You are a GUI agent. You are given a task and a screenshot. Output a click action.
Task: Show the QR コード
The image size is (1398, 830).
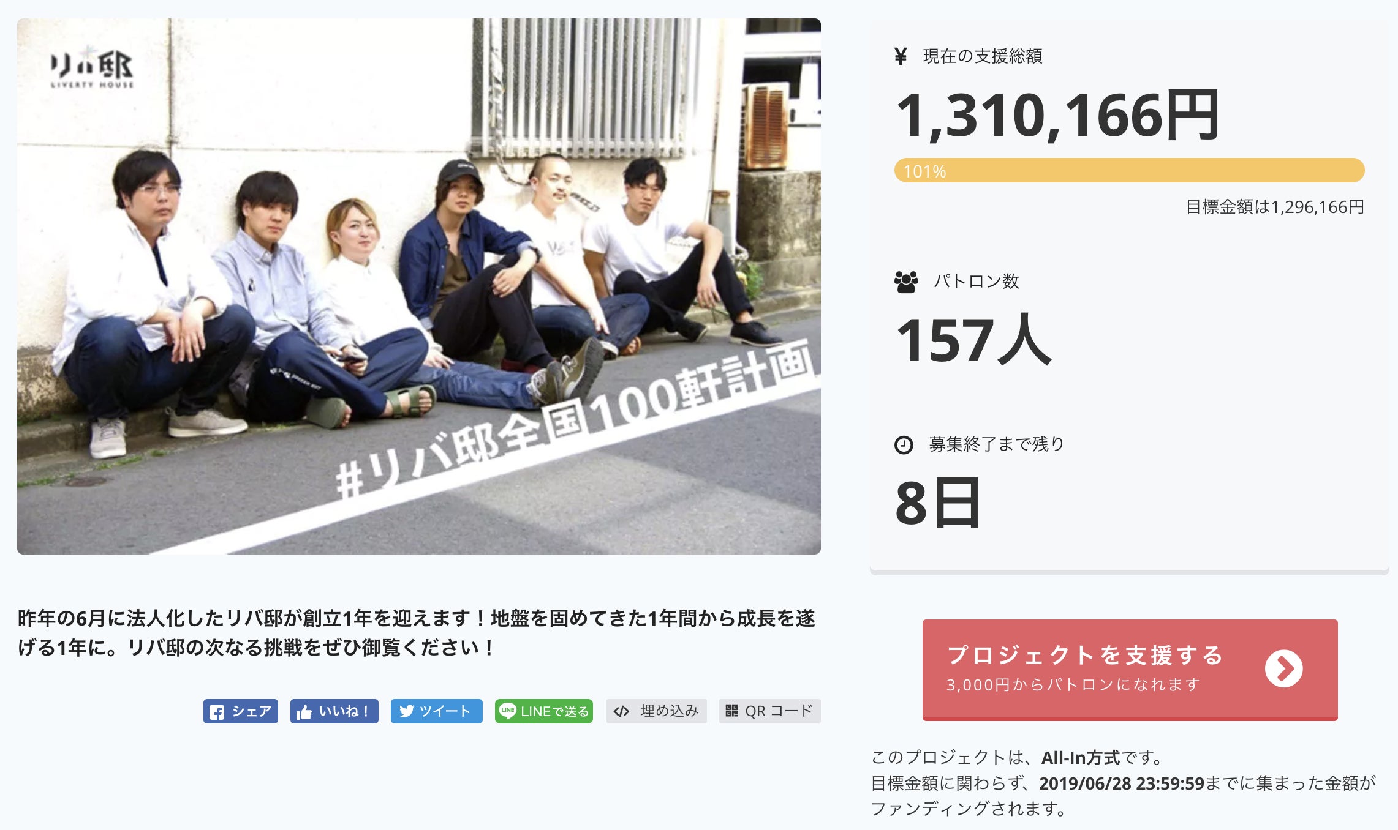[x=770, y=711]
